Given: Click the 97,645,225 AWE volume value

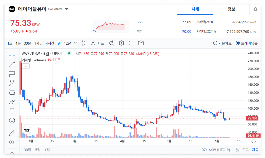Looking at the screenshot, I should 244,22.
